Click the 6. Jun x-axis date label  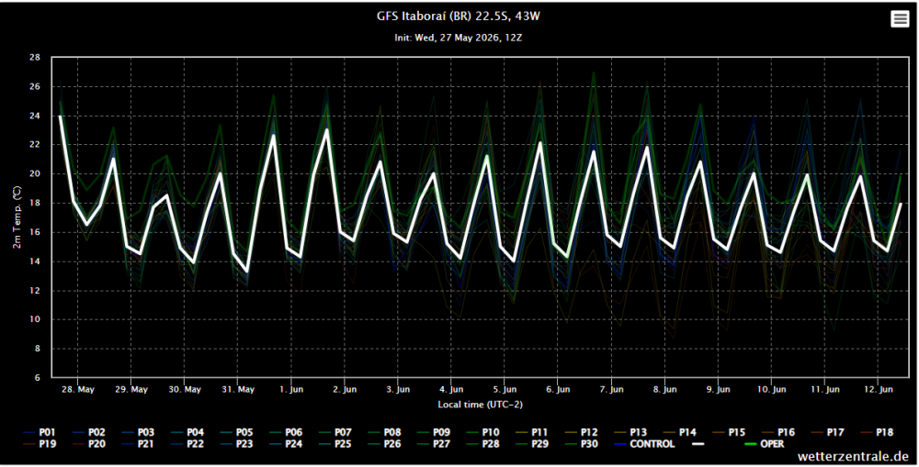click(558, 390)
